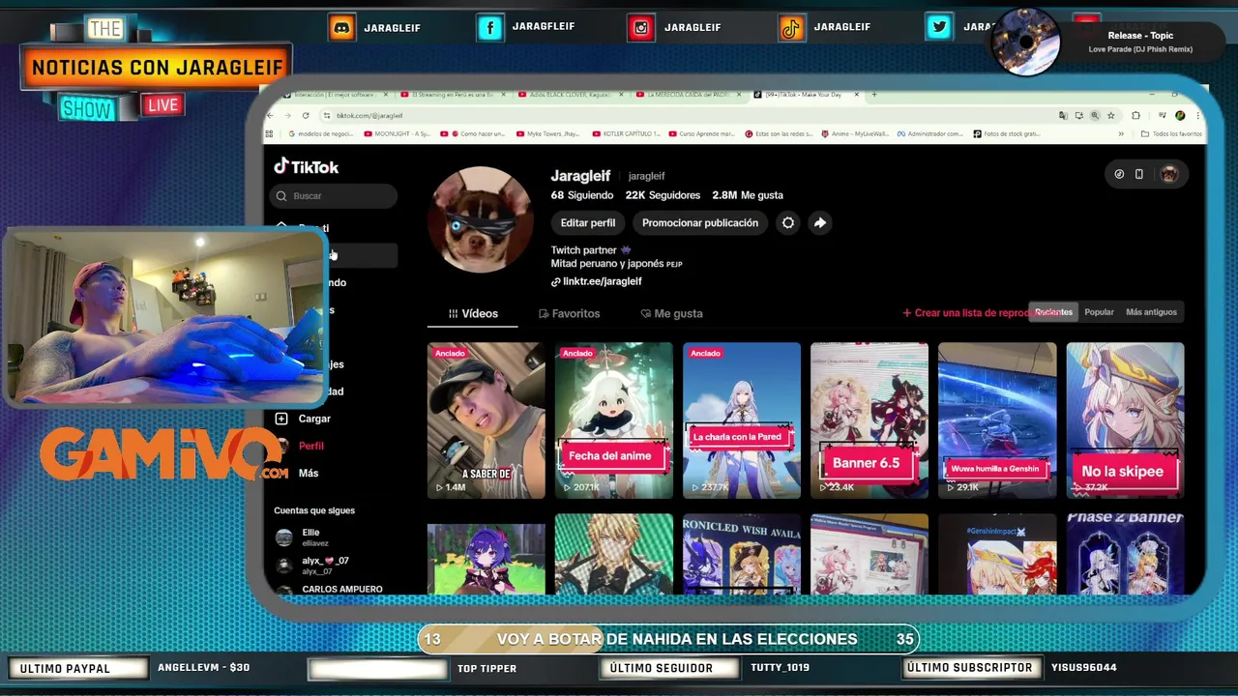Click the Buscar search field
This screenshot has width=1238, height=696.
[x=334, y=195]
